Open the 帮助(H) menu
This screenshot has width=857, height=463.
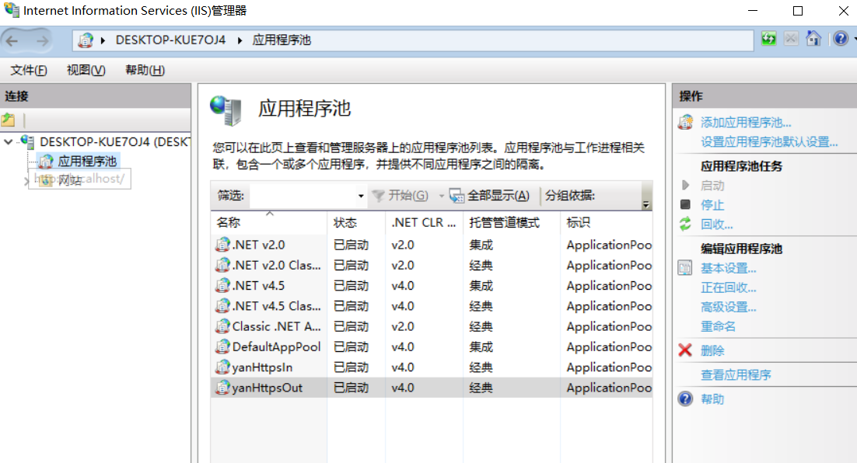[145, 70]
